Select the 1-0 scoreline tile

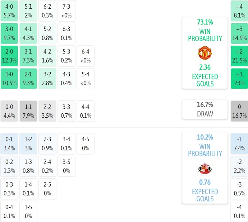click(x=9, y=78)
